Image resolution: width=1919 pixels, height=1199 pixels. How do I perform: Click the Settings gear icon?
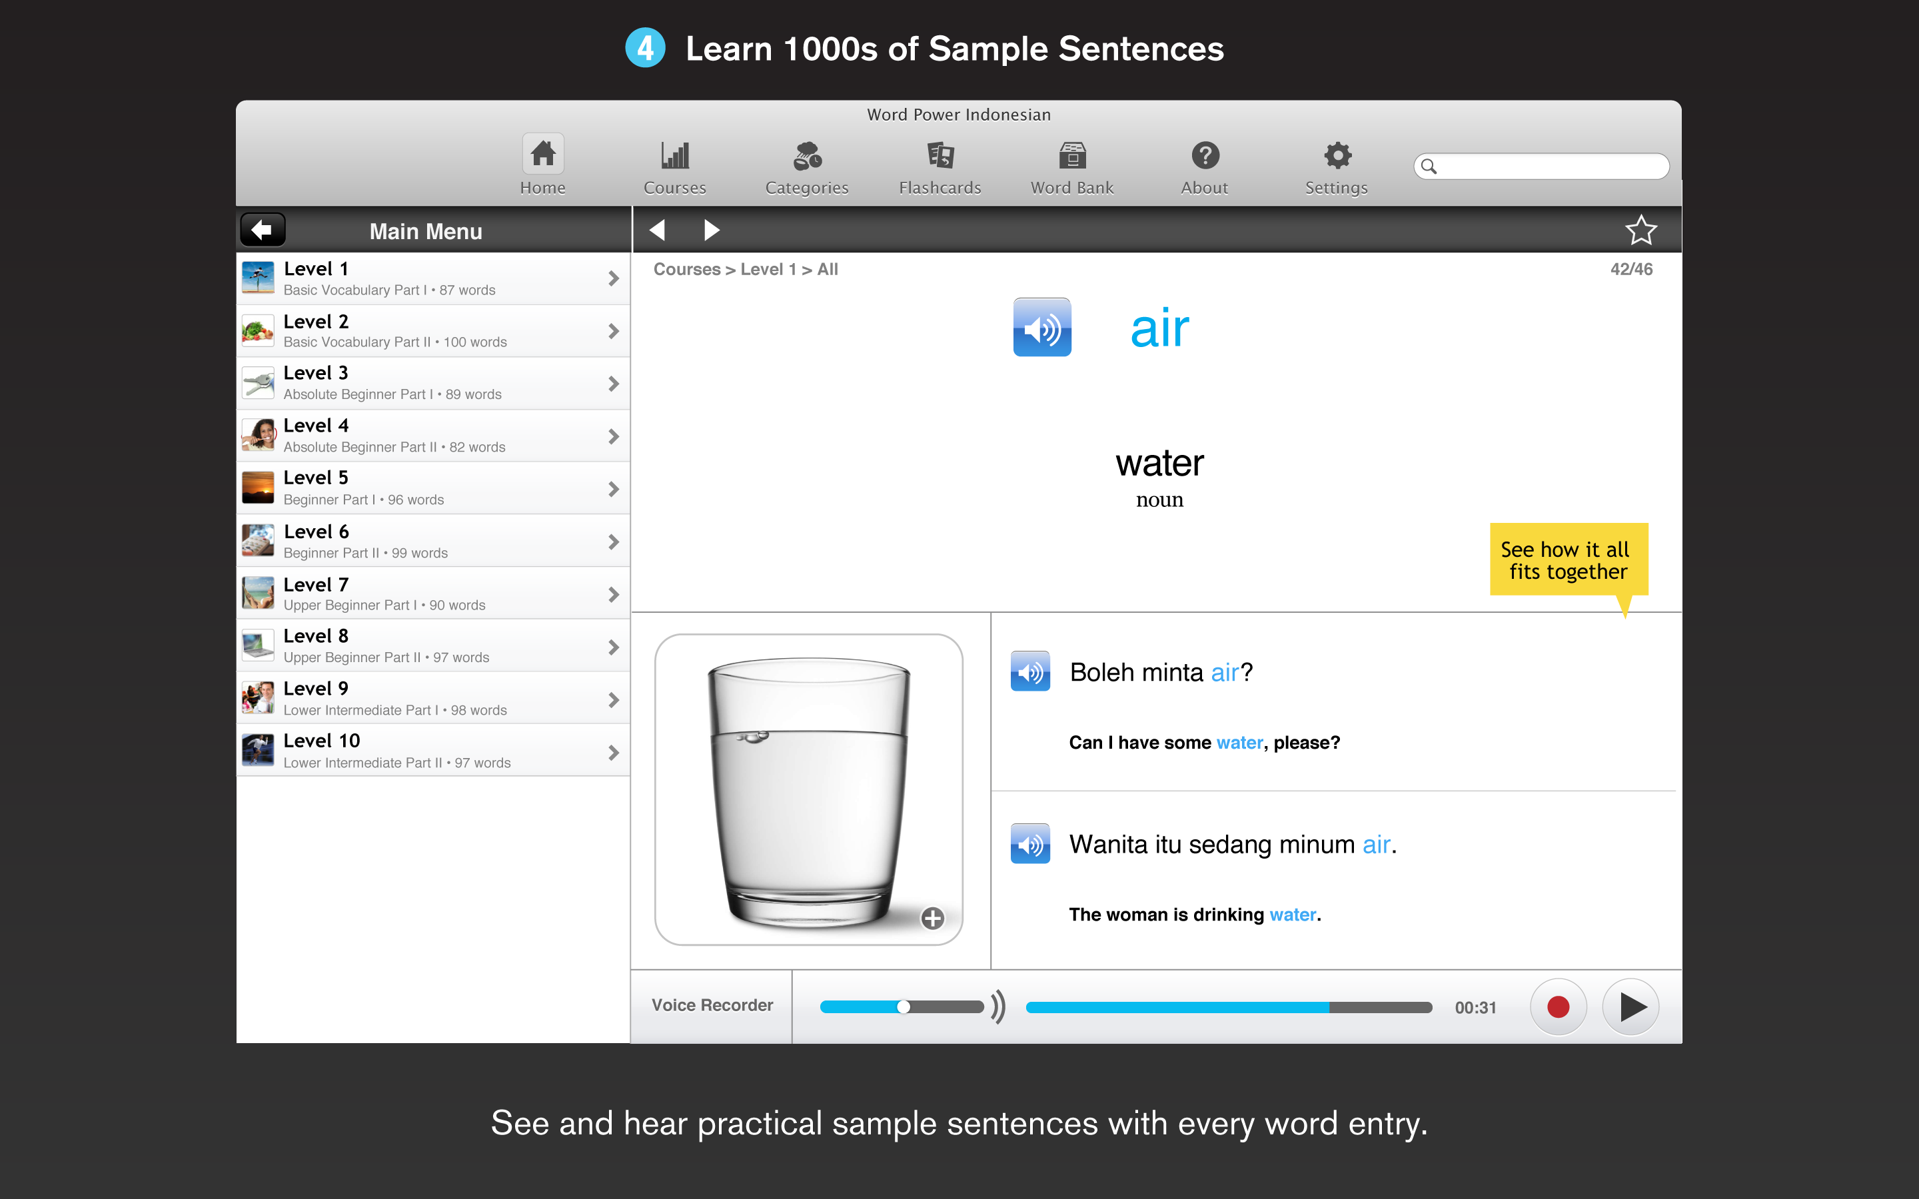point(1333,155)
